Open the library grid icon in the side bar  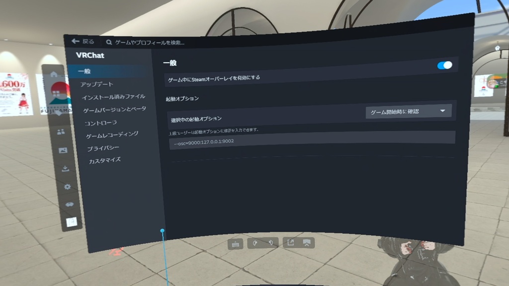pyautogui.click(x=56, y=94)
